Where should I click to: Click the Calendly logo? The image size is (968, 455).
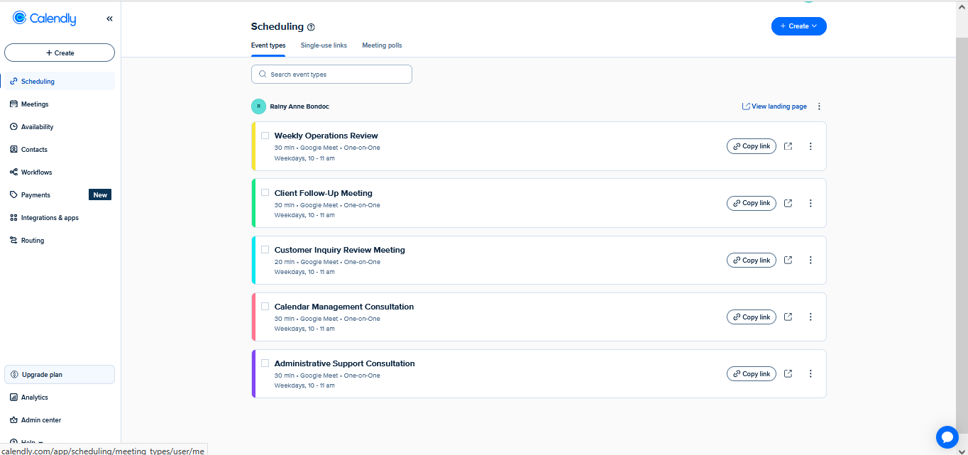(x=44, y=18)
